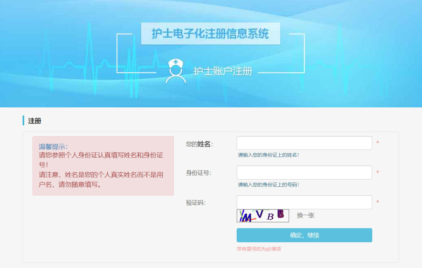Click the 带有星号的为必填项 note
The image size is (422, 268).
point(259,249)
